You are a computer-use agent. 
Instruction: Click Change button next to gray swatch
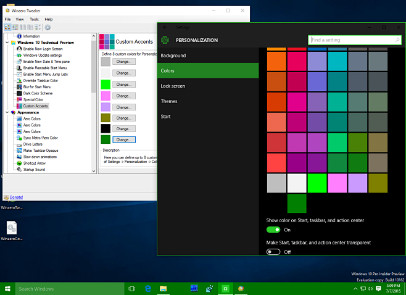124,62
